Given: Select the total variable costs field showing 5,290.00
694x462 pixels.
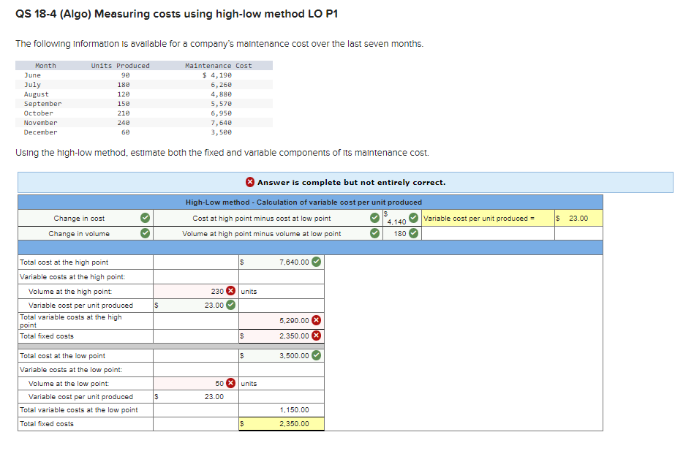Looking at the screenshot, I should (x=282, y=320).
